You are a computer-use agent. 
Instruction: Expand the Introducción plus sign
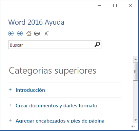[10, 89]
